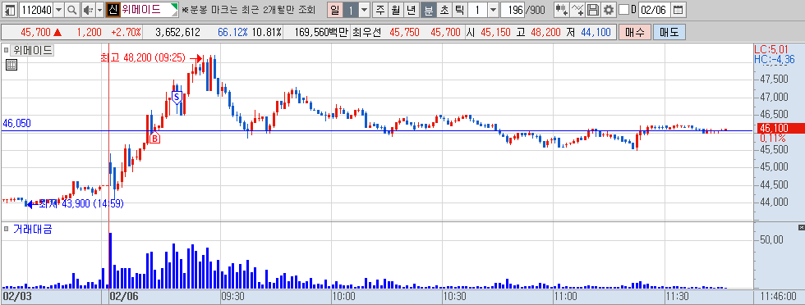The image size is (805, 305).
Task: Save chart settings with the floppy disk icon
Action: coord(593,9)
